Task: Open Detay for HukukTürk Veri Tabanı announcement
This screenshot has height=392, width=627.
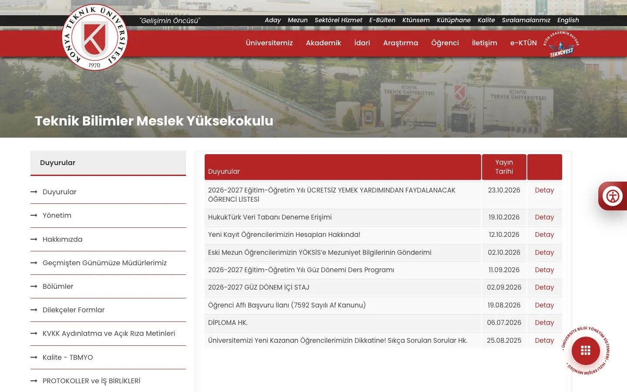Action: point(544,217)
